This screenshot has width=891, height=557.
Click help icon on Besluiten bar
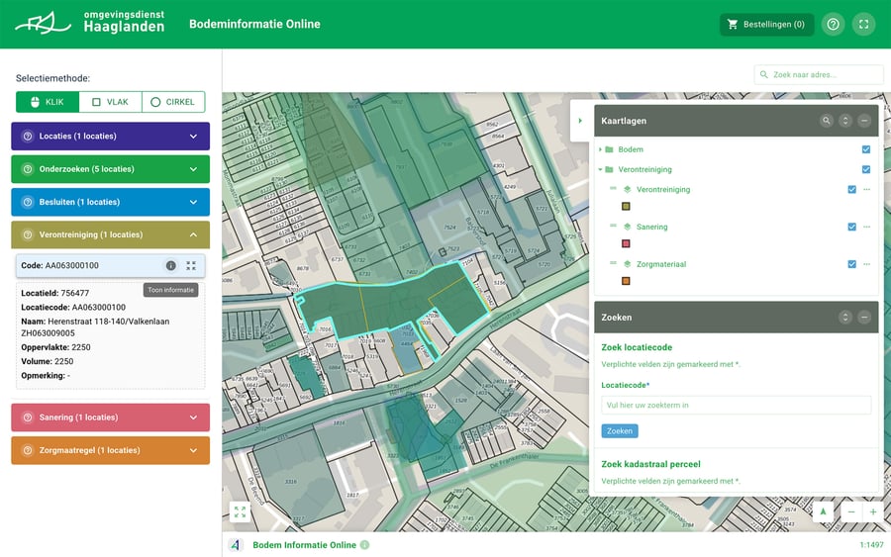point(28,202)
